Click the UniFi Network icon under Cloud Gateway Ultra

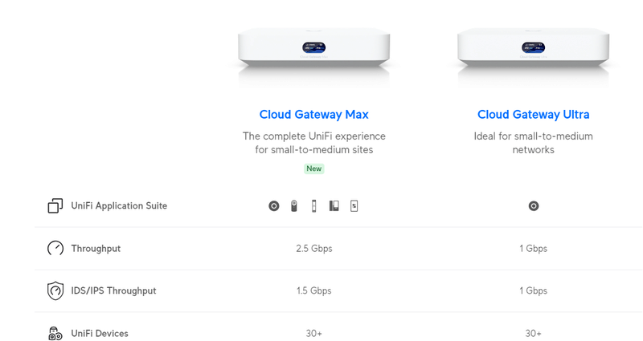[534, 206]
